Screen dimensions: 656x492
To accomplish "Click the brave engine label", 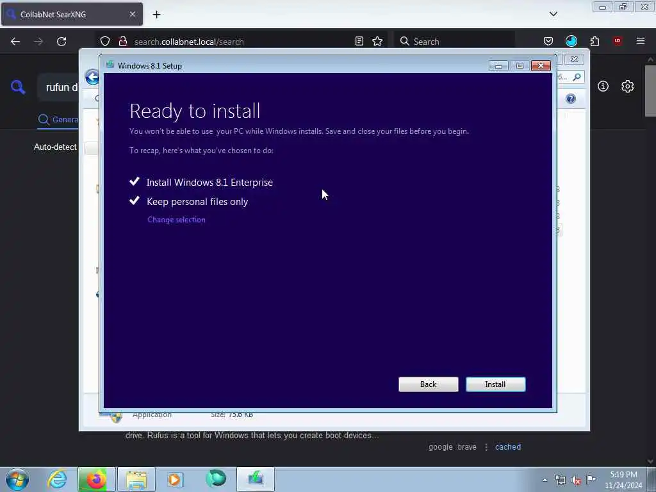I will pos(467,447).
